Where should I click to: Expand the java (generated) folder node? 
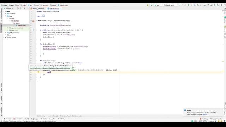(x=6, y=32)
